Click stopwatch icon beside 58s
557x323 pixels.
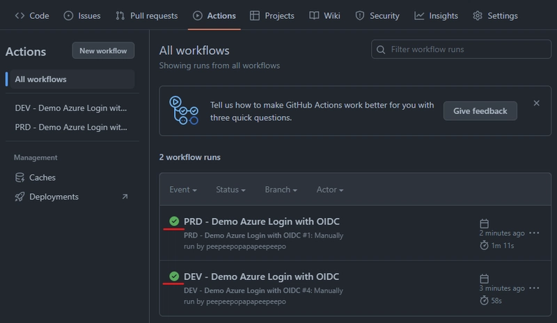484,301
